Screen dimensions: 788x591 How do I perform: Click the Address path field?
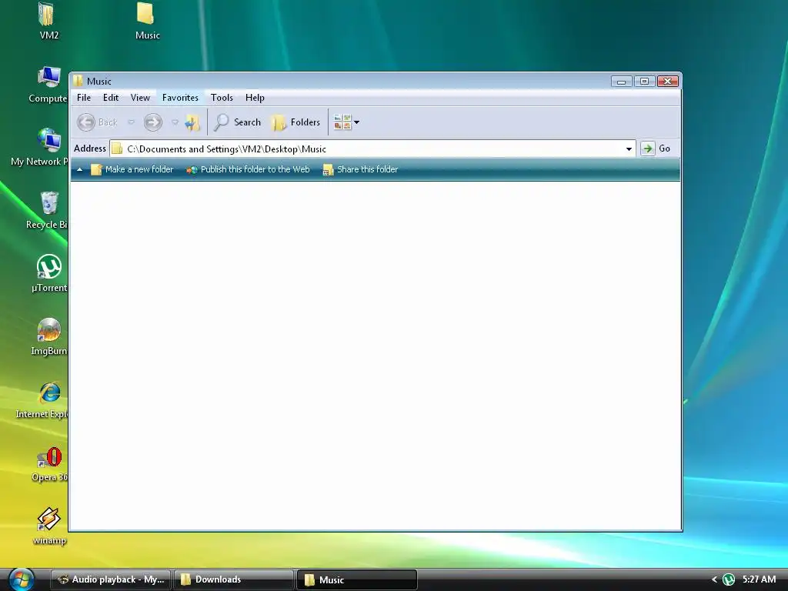[x=372, y=149]
